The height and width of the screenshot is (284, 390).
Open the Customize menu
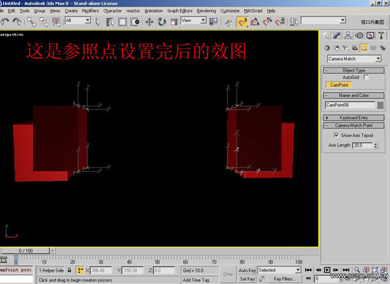point(230,11)
